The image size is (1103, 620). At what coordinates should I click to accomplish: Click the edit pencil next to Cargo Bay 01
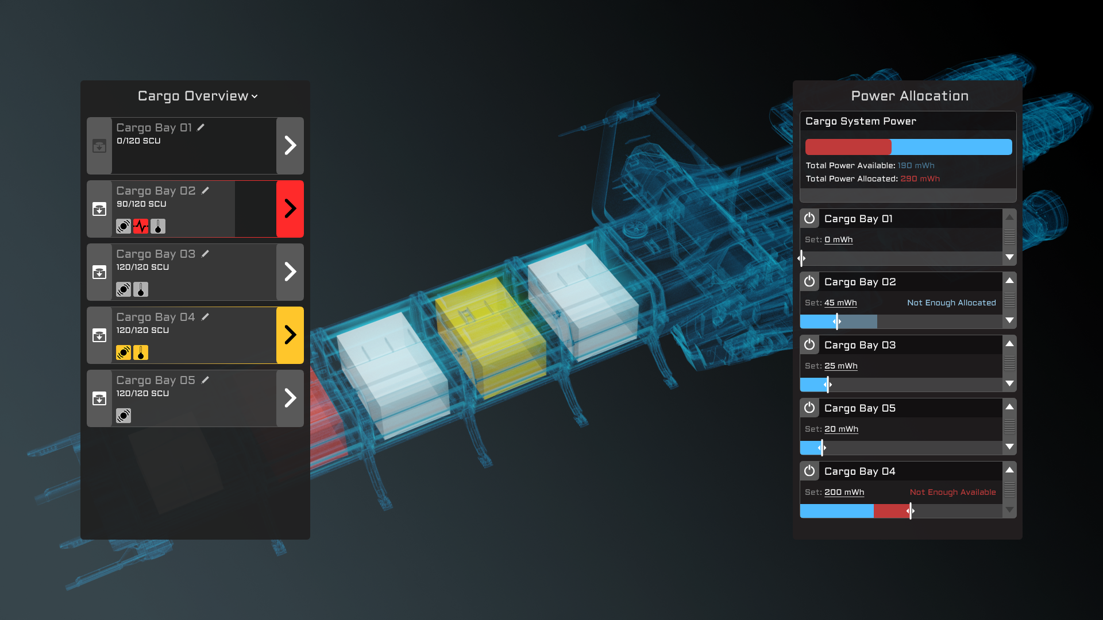click(200, 127)
